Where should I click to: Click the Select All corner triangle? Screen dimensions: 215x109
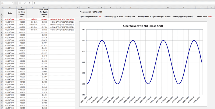point(2,8)
